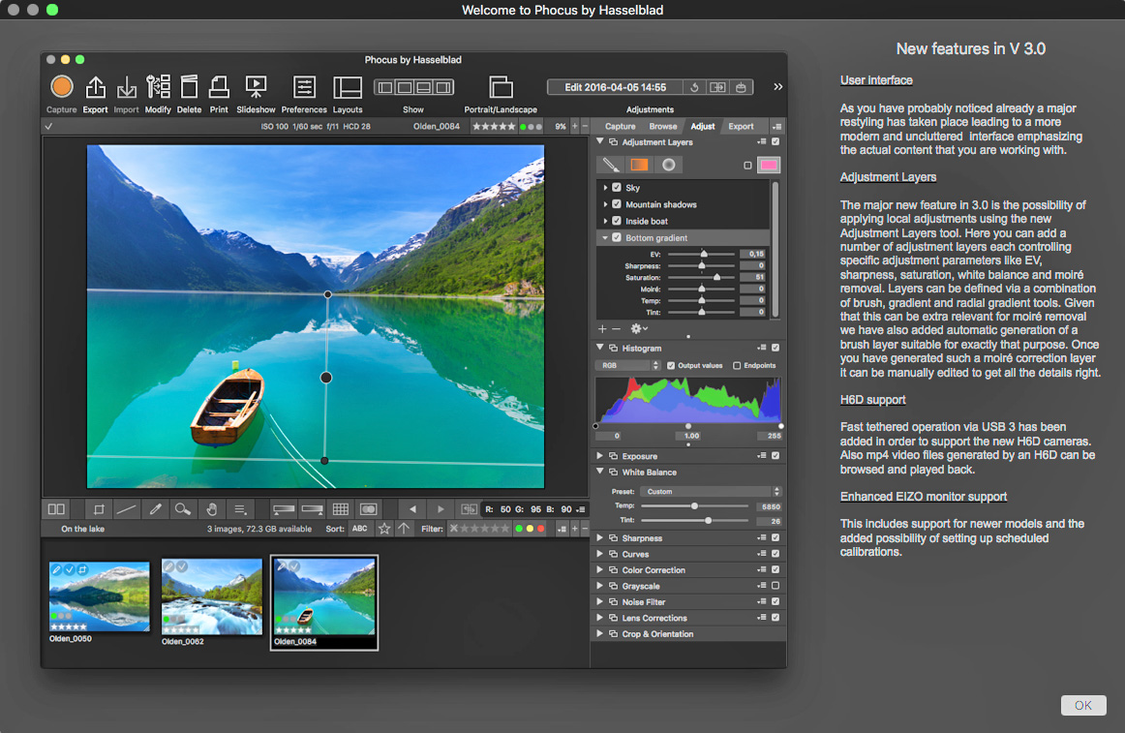Click the Print icon
This screenshot has width=1125, height=733.
[219, 87]
